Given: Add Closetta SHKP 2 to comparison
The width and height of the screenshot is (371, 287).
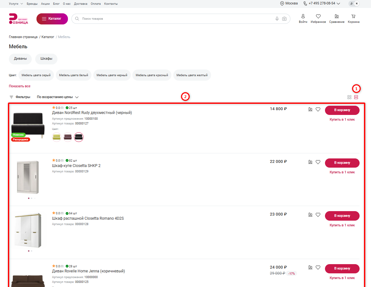Looking at the screenshot, I should pos(310,162).
